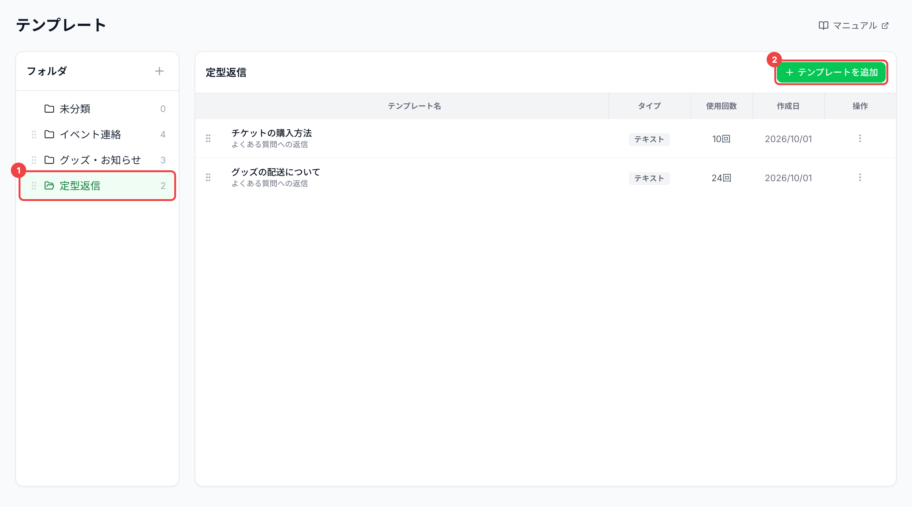The image size is (912, 507).
Task: Click the 24回 usage count
Action: tap(721, 178)
